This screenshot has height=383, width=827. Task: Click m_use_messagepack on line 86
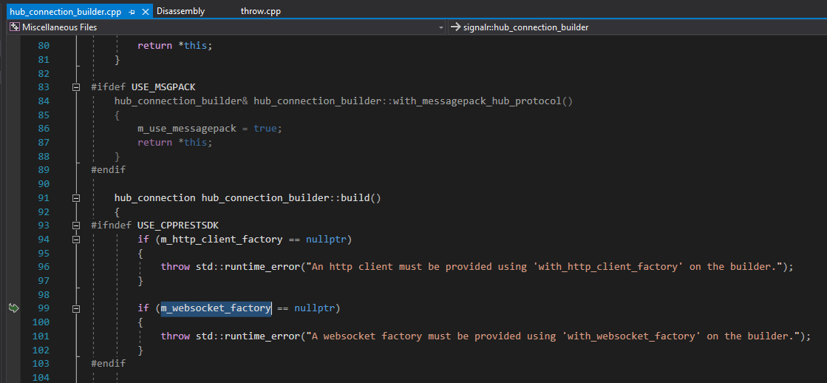[187, 128]
